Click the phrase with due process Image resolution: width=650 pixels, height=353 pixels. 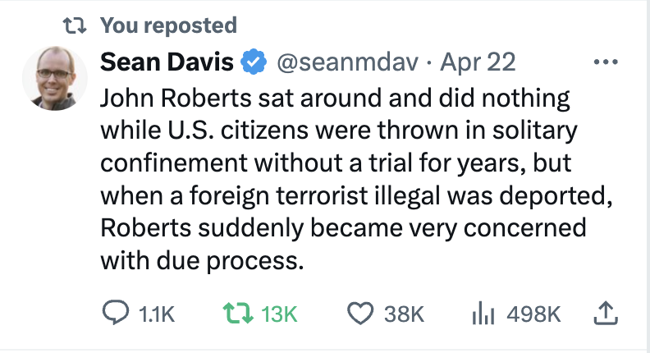202,261
